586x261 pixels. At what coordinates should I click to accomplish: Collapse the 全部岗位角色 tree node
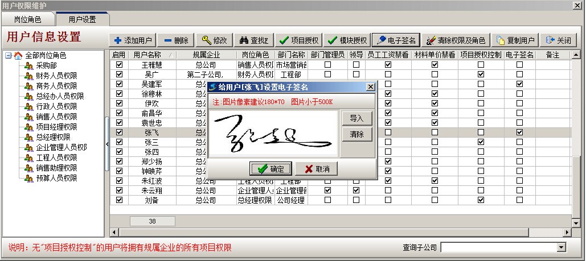pos(8,56)
